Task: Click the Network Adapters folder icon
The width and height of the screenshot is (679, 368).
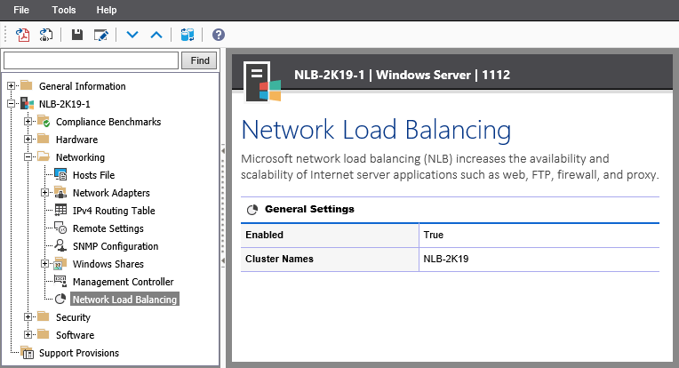Action: pyautogui.click(x=60, y=192)
